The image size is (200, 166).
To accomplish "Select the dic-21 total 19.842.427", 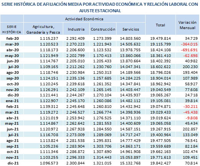I will (x=161, y=163).
